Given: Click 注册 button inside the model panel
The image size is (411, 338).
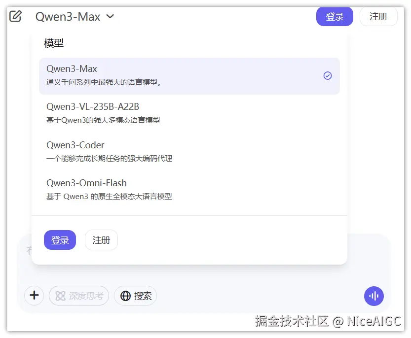Looking at the screenshot, I should click(x=101, y=240).
